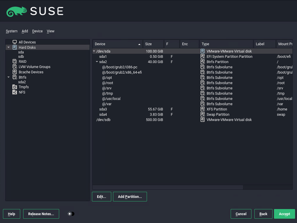
Task: Click the subvolume icon in the @/root row
Action: coord(203,83)
